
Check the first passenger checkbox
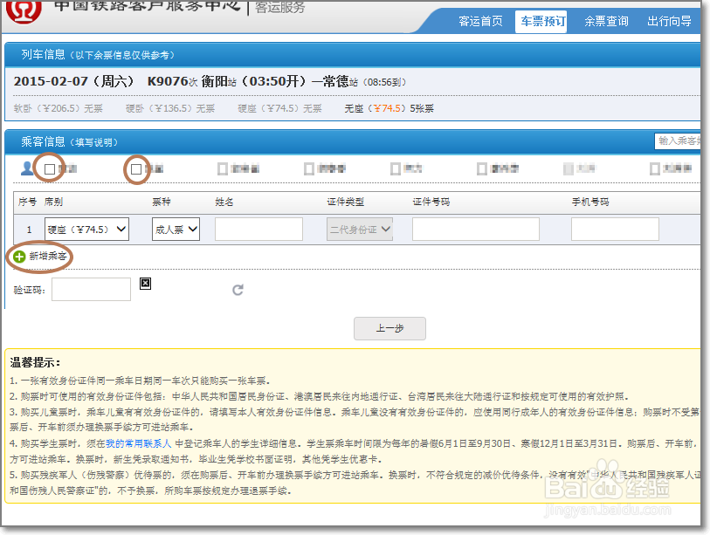click(x=51, y=168)
